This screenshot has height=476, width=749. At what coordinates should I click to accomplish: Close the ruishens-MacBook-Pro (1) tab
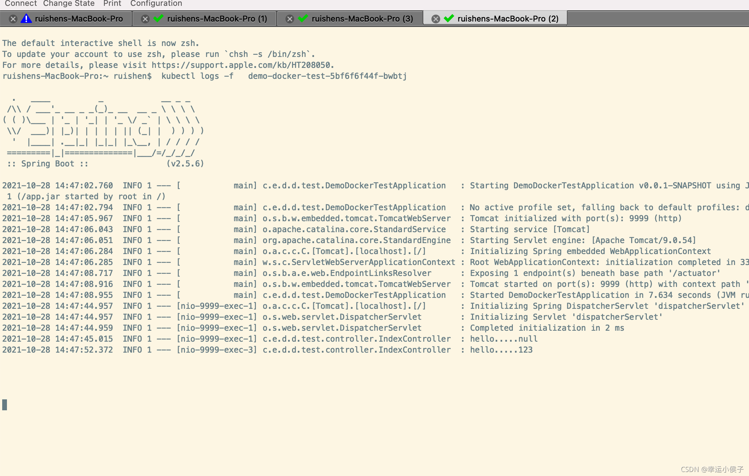click(x=145, y=19)
